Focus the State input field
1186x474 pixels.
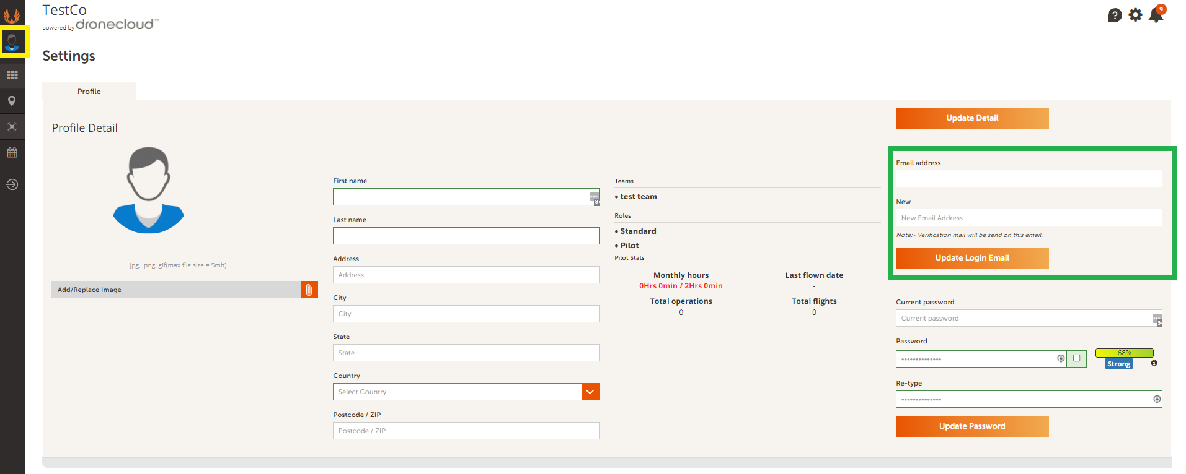(466, 353)
